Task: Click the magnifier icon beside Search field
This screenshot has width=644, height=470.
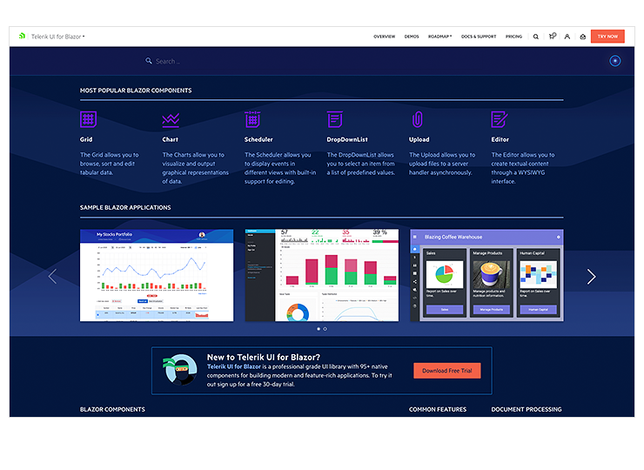Action: click(x=149, y=61)
